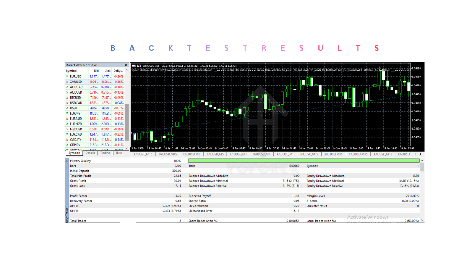Click the X icon beside History Quality
457x257 pixels.
(x=67, y=161)
